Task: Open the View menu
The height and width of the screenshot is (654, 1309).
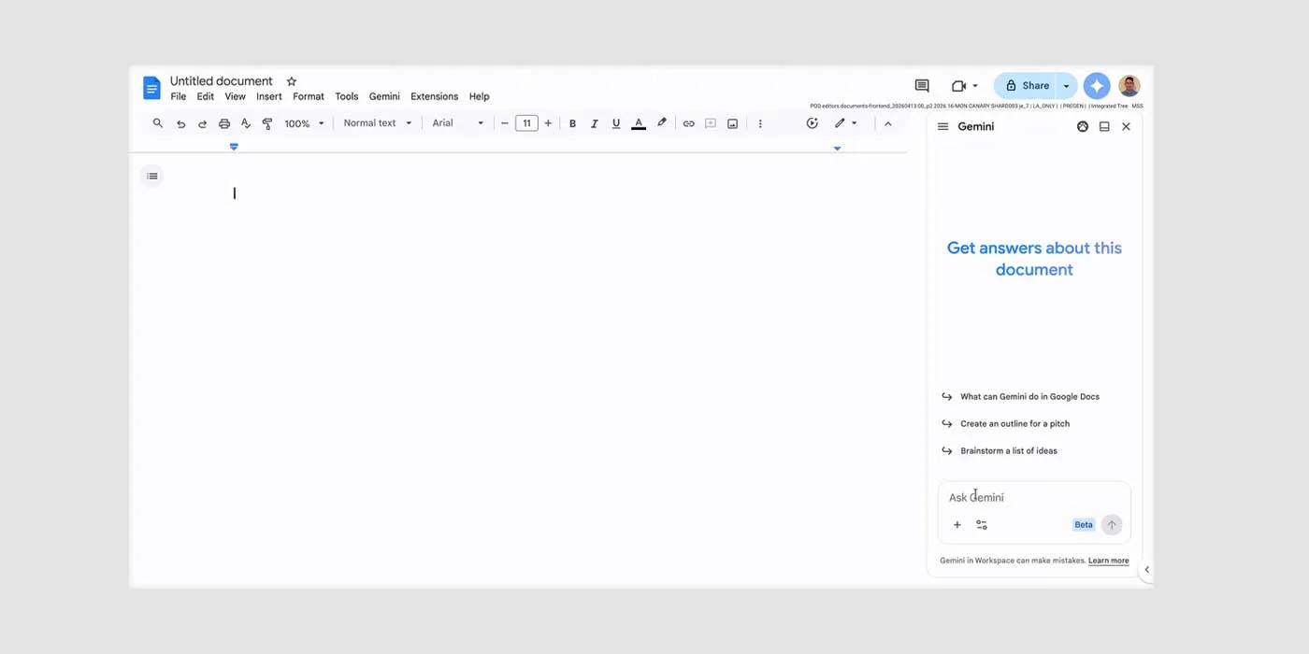Action: 235,96
